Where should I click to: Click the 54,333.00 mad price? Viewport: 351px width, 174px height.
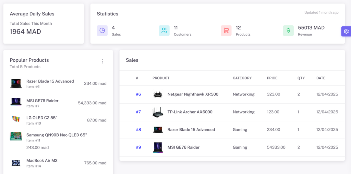pos(92,103)
